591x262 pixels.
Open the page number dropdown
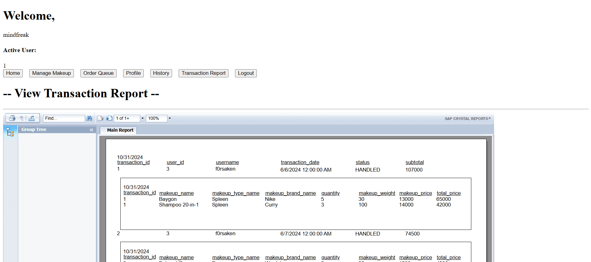coord(142,119)
